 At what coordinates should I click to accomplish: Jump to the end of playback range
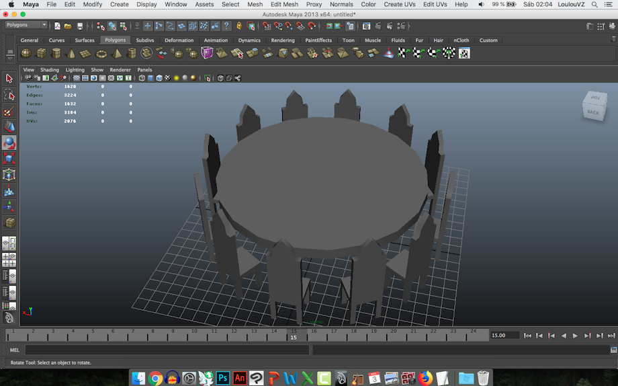point(611,336)
